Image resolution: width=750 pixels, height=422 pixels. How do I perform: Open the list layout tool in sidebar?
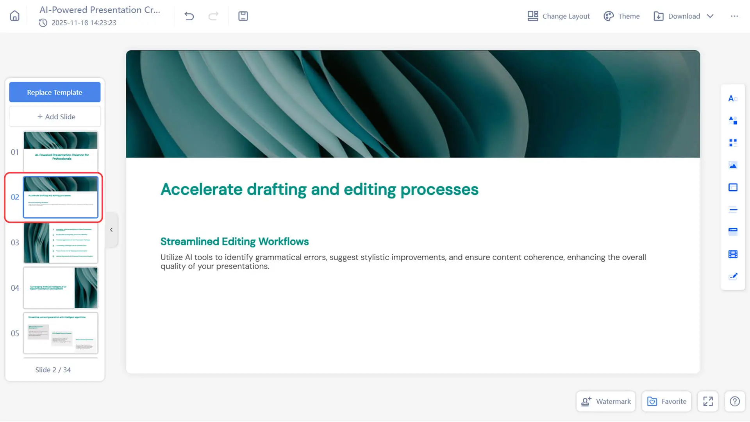point(733,143)
